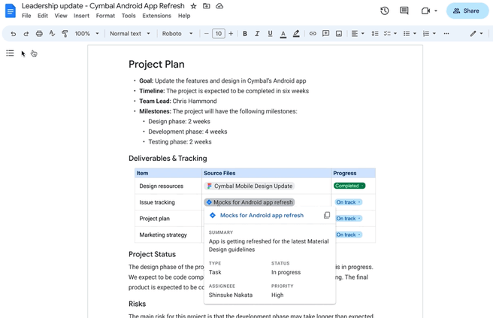Click font size field showing 10
Viewport: 493px width, 318px height.
(219, 34)
